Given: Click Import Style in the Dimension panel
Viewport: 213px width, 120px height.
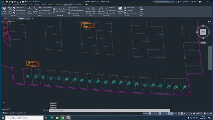Looking at the screenshot, I should (x=111, y=10).
